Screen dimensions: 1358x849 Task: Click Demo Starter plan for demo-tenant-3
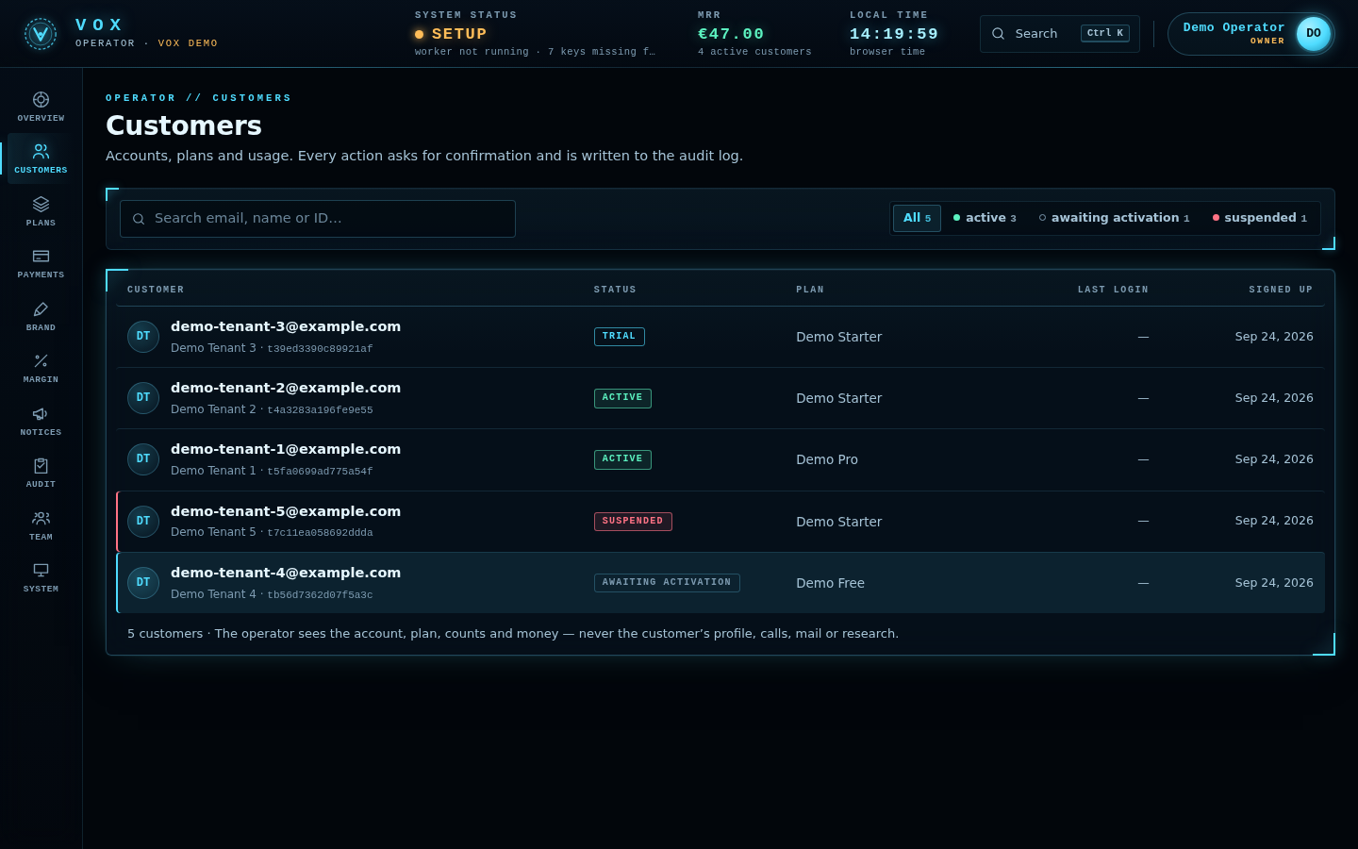tap(838, 337)
